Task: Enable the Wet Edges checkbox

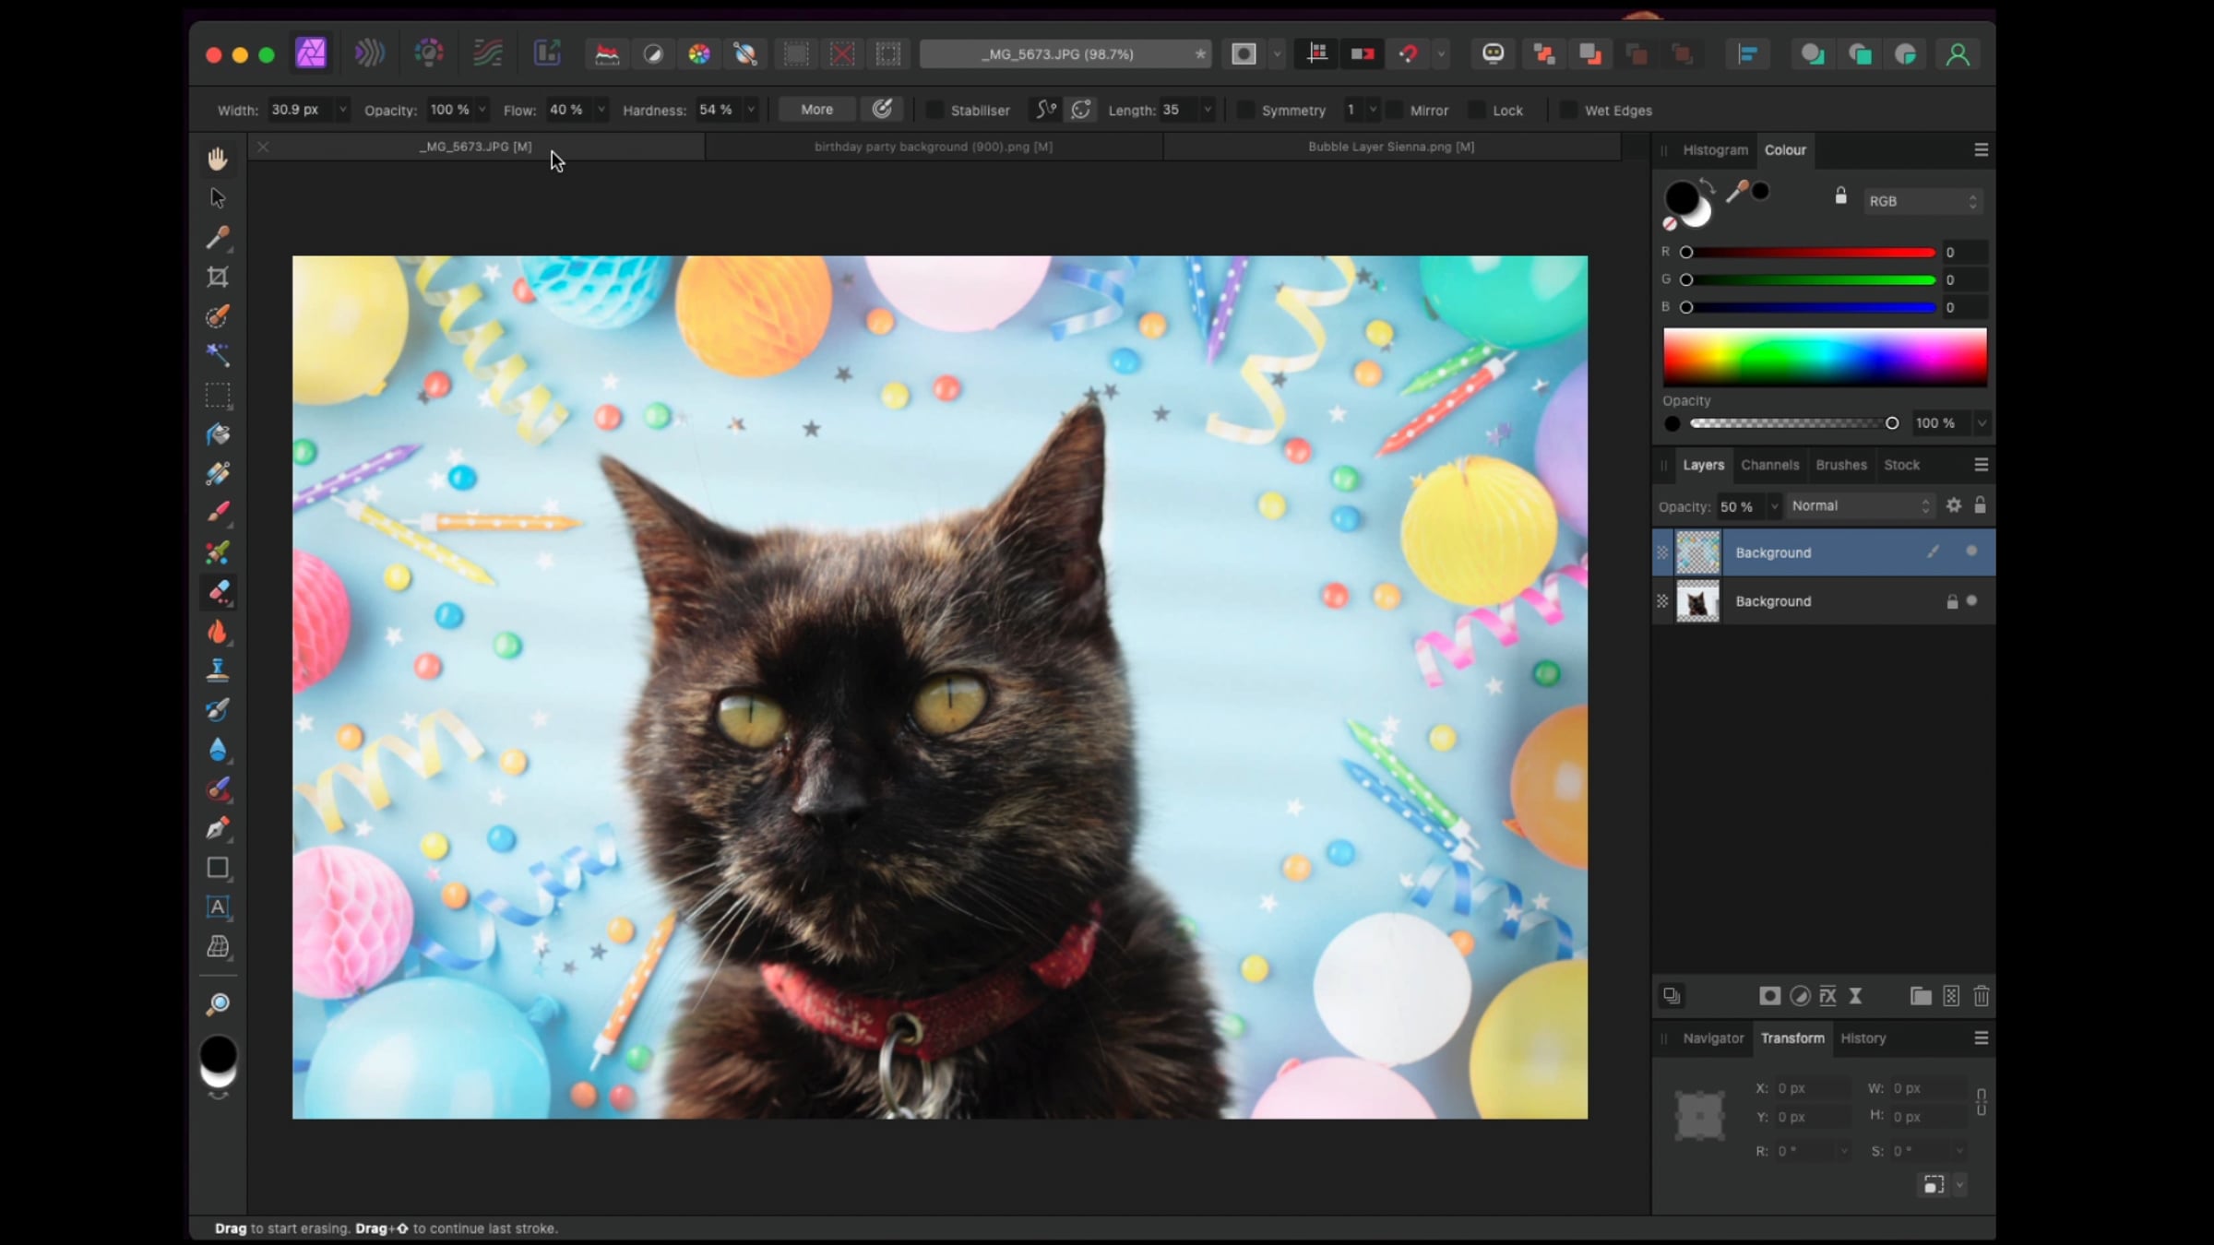Action: click(x=1567, y=110)
